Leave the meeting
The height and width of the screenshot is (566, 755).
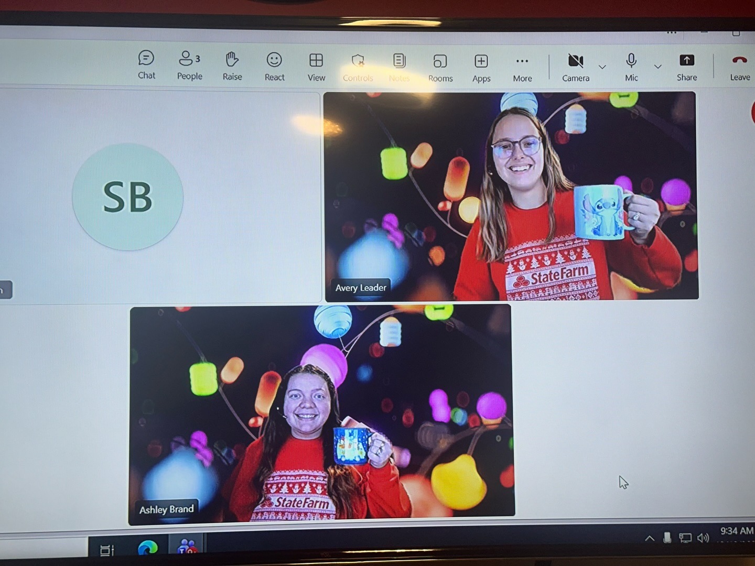739,67
